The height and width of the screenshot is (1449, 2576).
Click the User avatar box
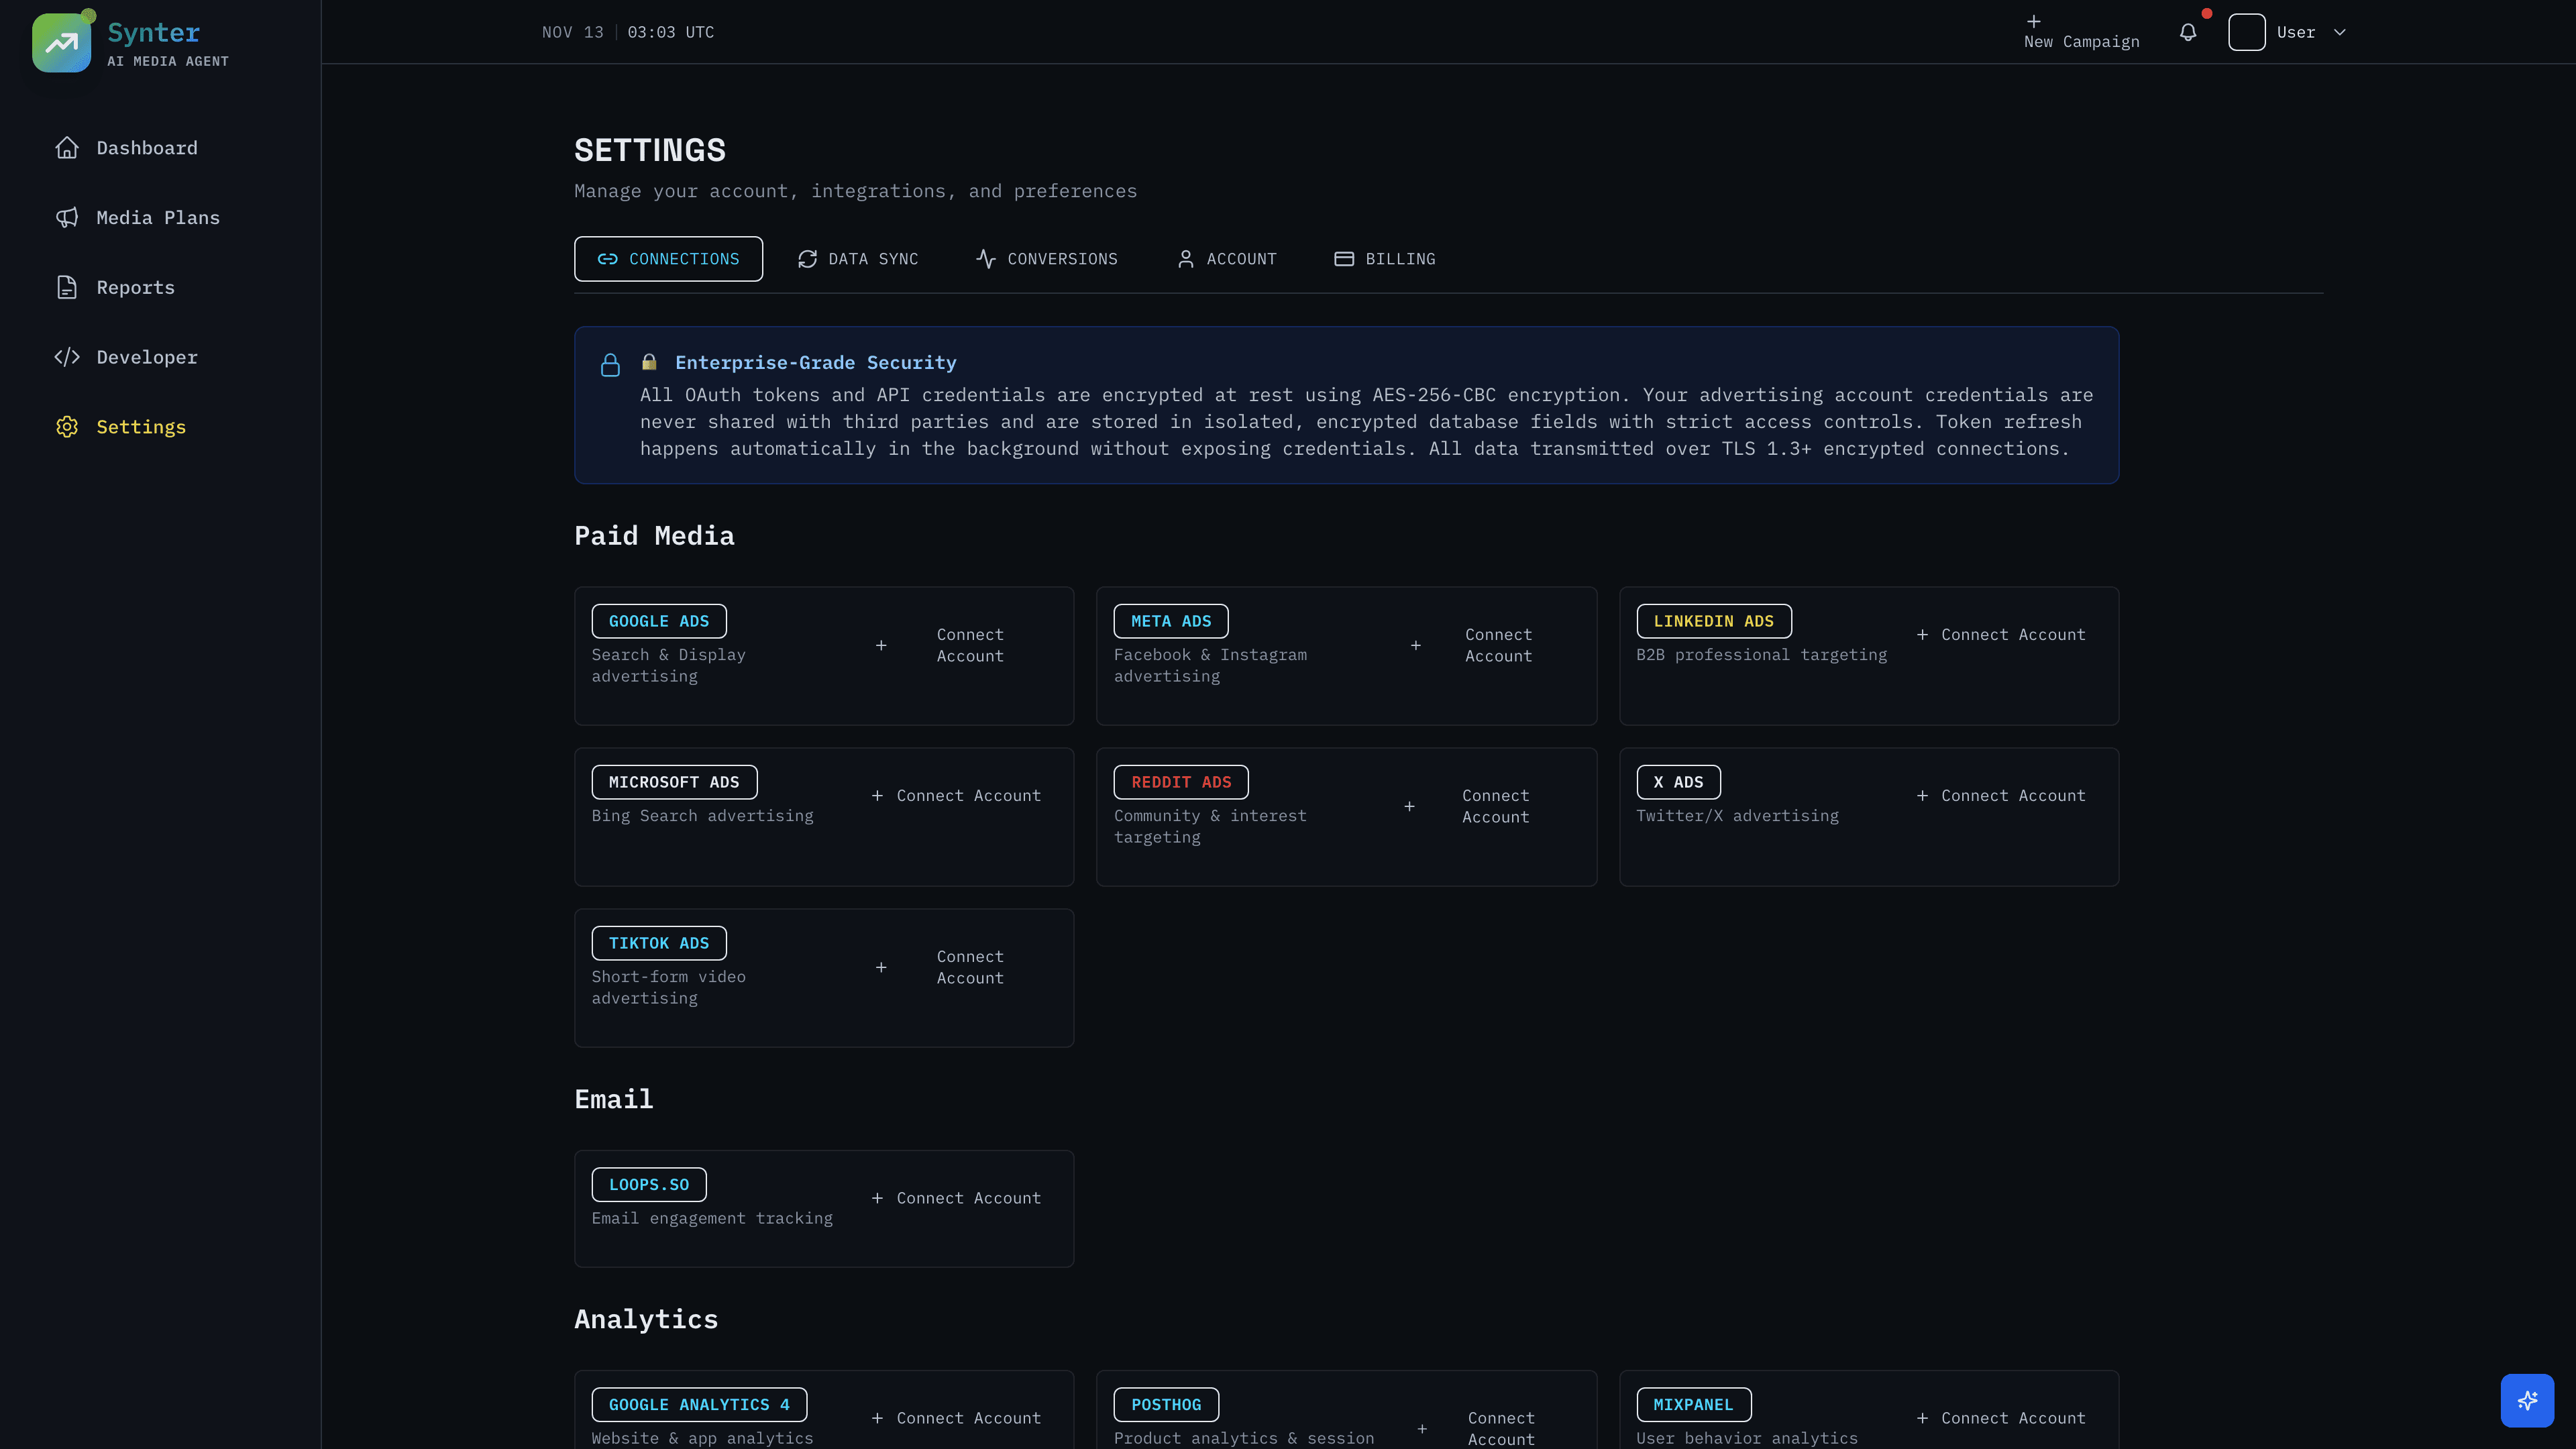[x=2246, y=32]
